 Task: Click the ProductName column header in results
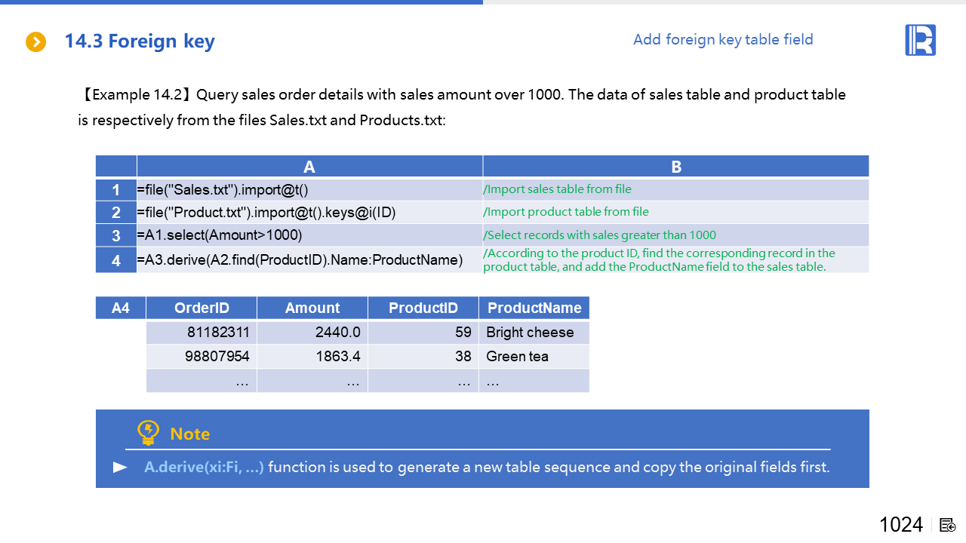pyautogui.click(x=534, y=308)
